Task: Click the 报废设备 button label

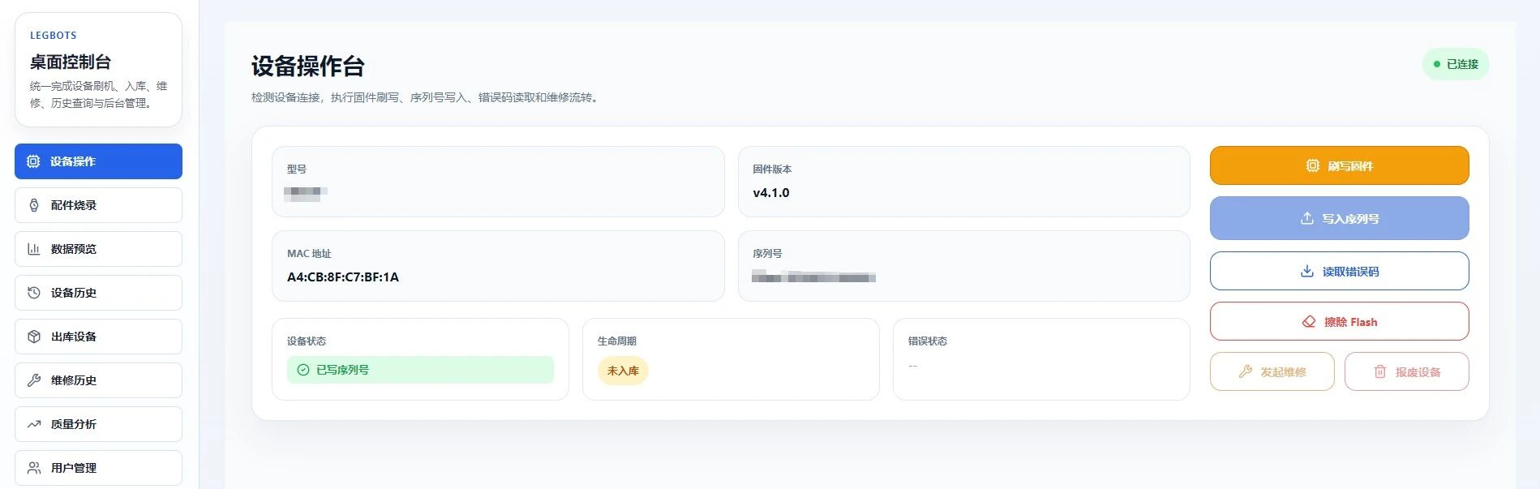Action: click(x=1418, y=372)
